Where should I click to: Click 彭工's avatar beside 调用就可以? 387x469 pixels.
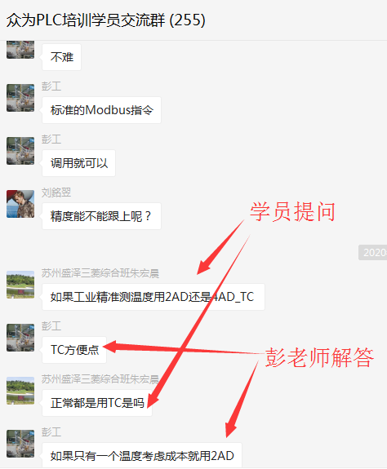point(20,151)
